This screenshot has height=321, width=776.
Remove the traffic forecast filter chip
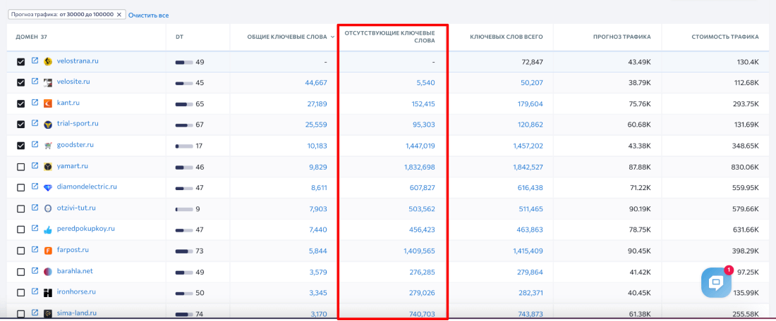tap(119, 14)
